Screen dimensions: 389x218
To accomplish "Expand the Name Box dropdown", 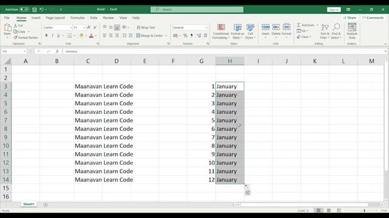I will pos(24,51).
